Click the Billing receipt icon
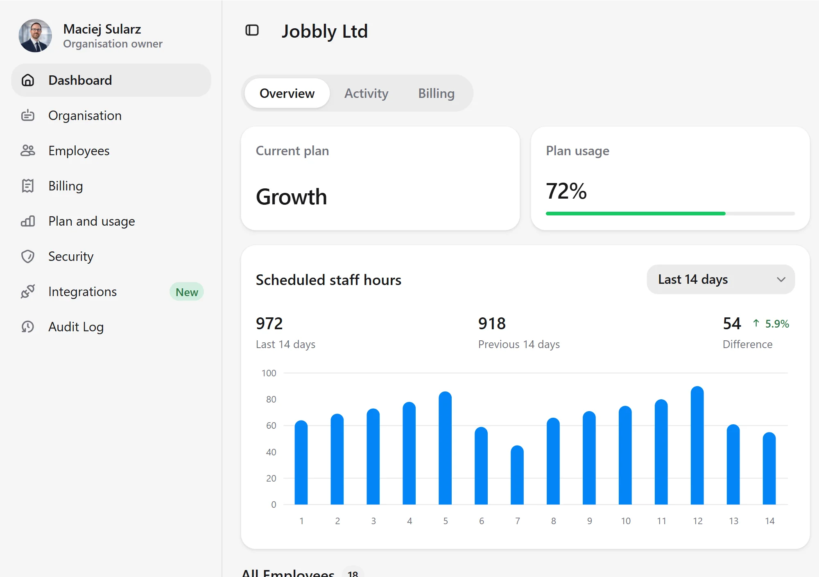 (x=28, y=186)
